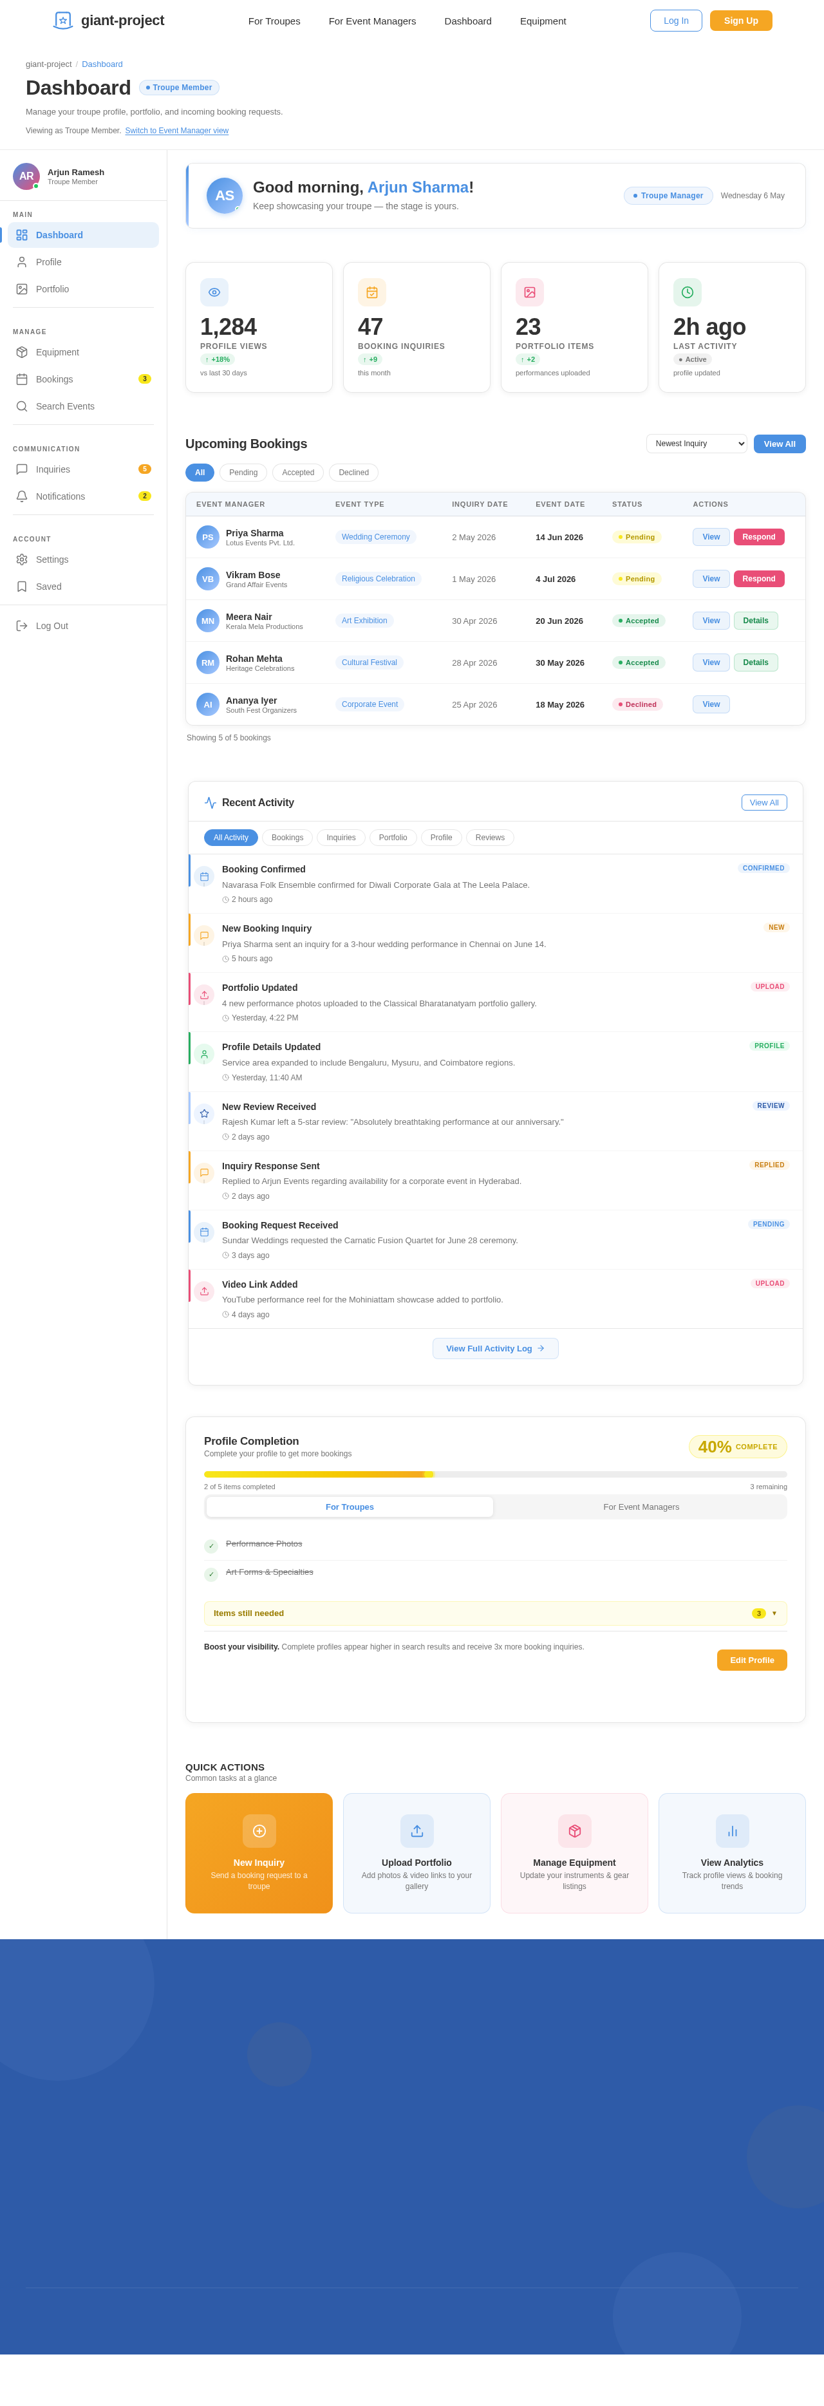This screenshot has width=824, height=2406.
Task: Open Notifications in the sidebar
Action: point(83,496)
